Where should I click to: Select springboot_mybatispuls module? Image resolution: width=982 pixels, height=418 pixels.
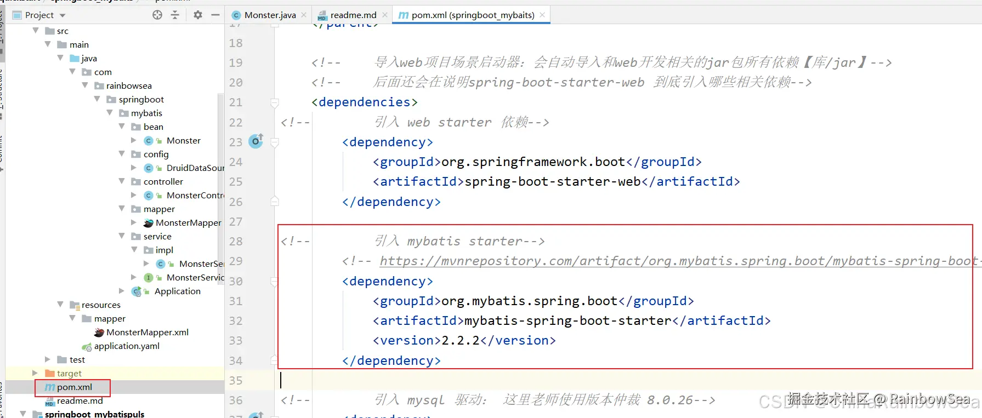coord(94,414)
